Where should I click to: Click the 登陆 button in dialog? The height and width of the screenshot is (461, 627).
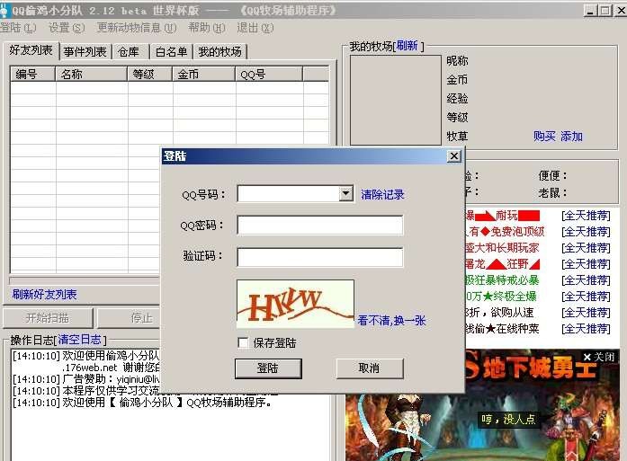click(x=268, y=368)
